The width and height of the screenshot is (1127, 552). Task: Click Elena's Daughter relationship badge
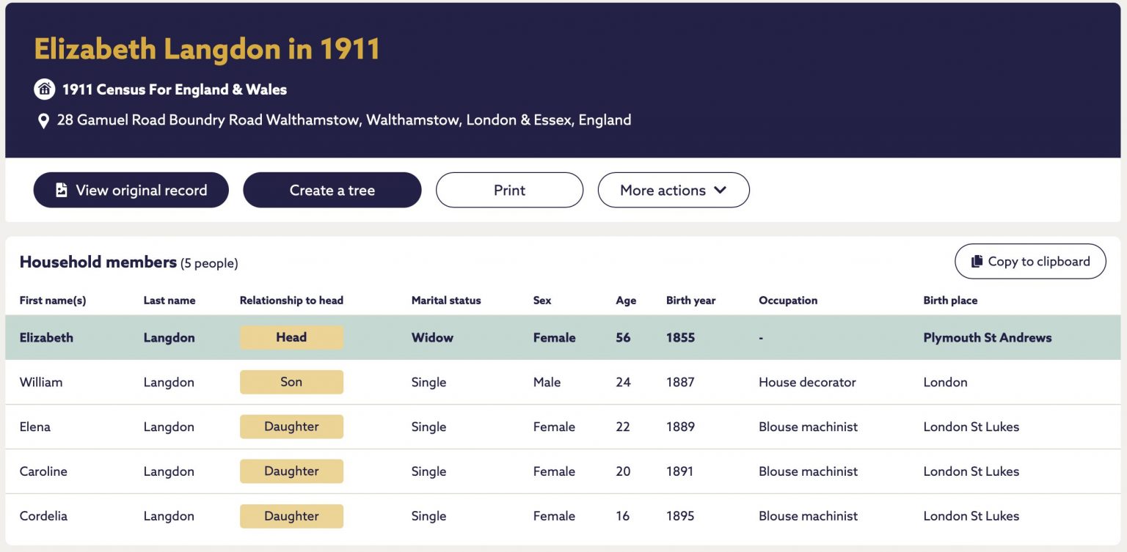coord(291,427)
